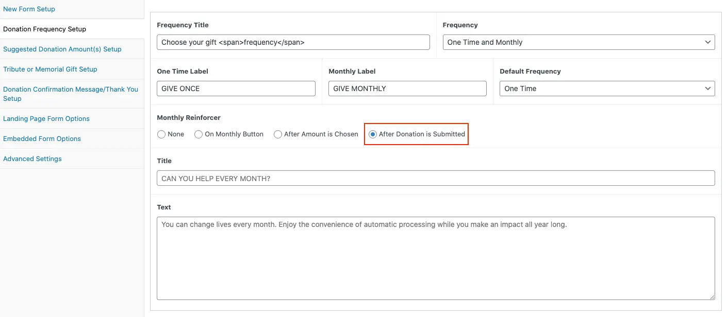Screen dimensions: 727x317
Task: Open the Default Frequency dropdown
Action: click(607, 89)
